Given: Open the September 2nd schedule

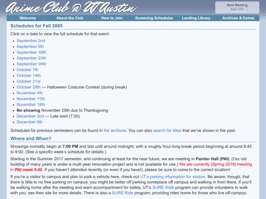Looking at the screenshot, I should (x=31, y=41).
